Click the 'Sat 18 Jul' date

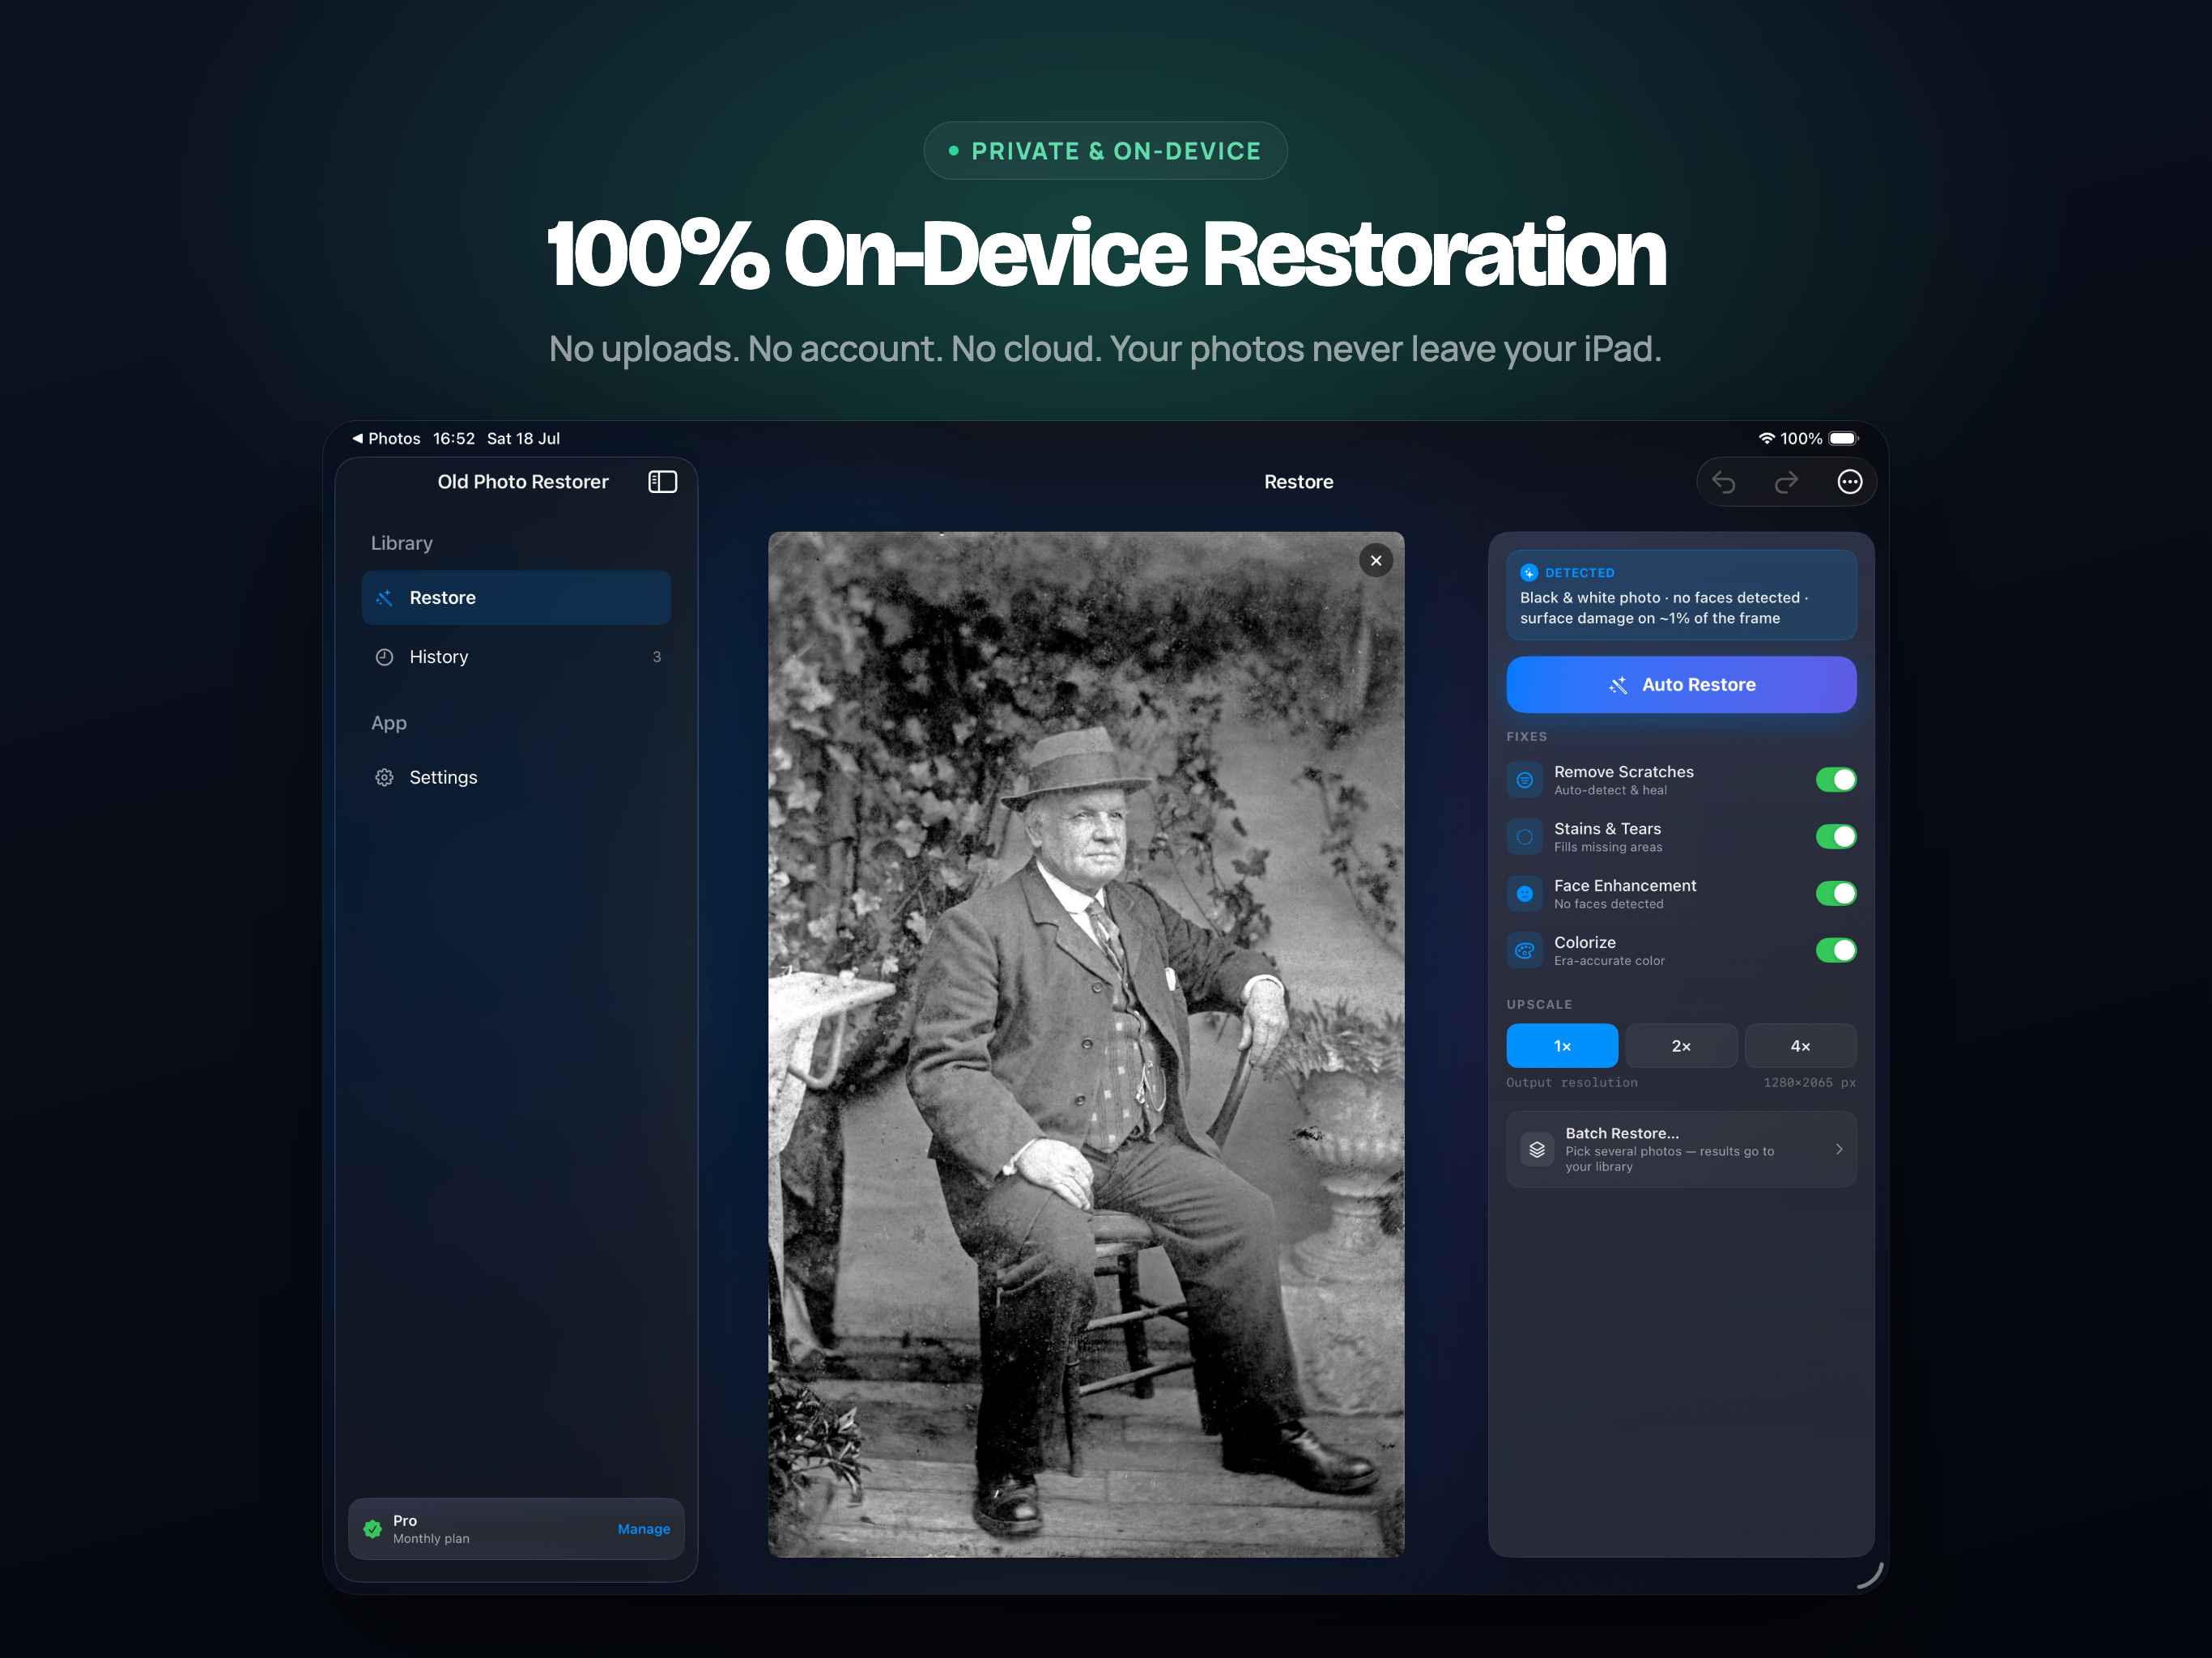523,438
